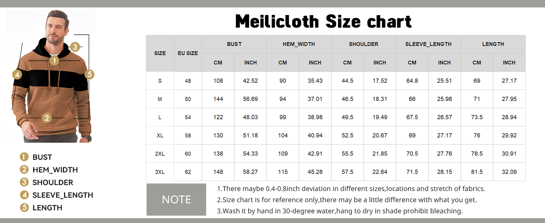Click the EU SIZE header cell

point(188,53)
